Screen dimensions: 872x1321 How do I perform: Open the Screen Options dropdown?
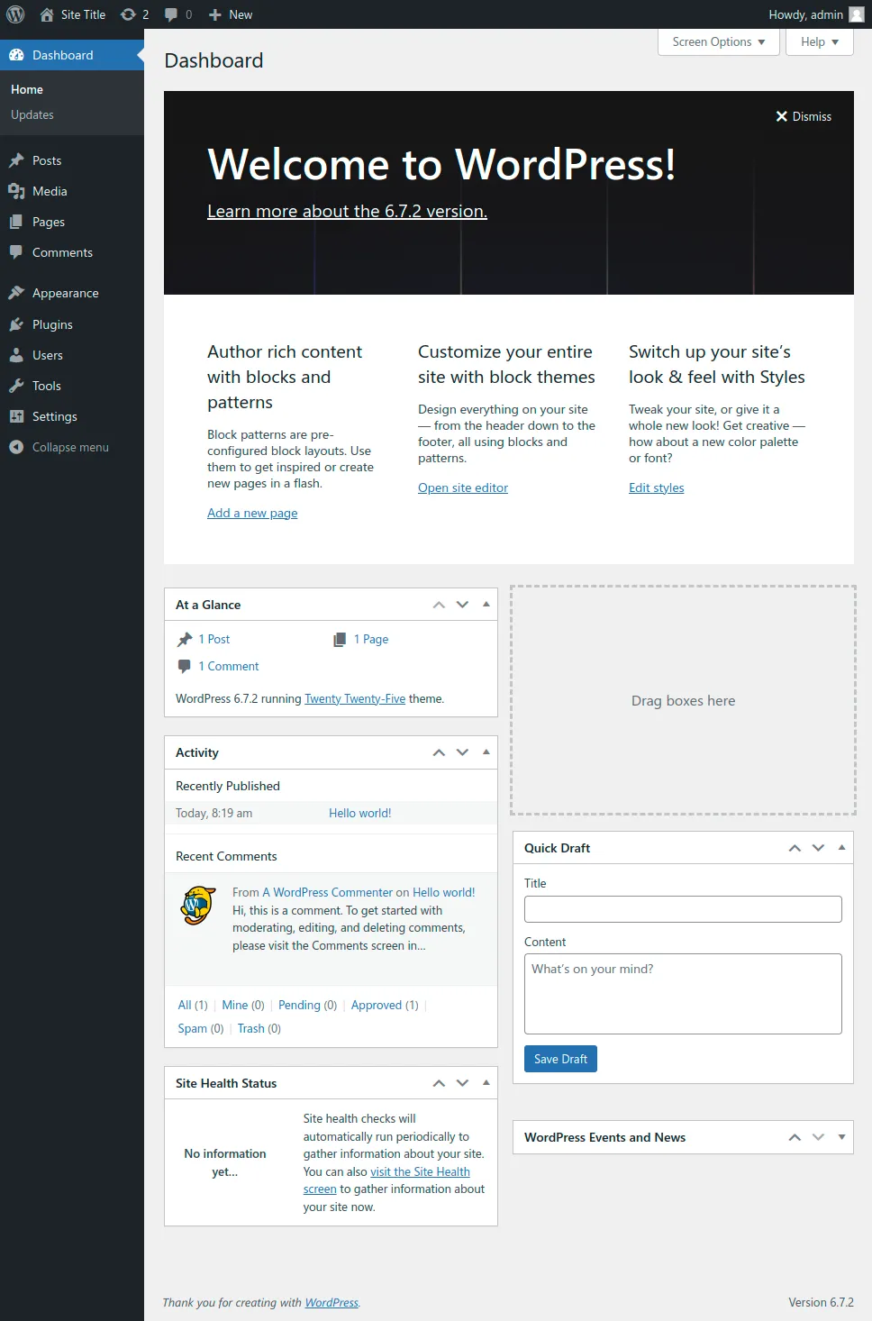[x=718, y=41]
